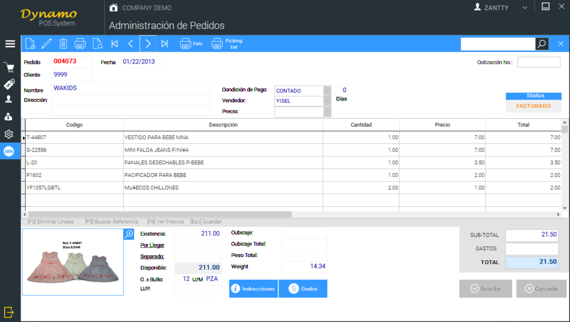This screenshot has width=570, height=322.
Task: Click the Instrucciones button
Action: [253, 289]
